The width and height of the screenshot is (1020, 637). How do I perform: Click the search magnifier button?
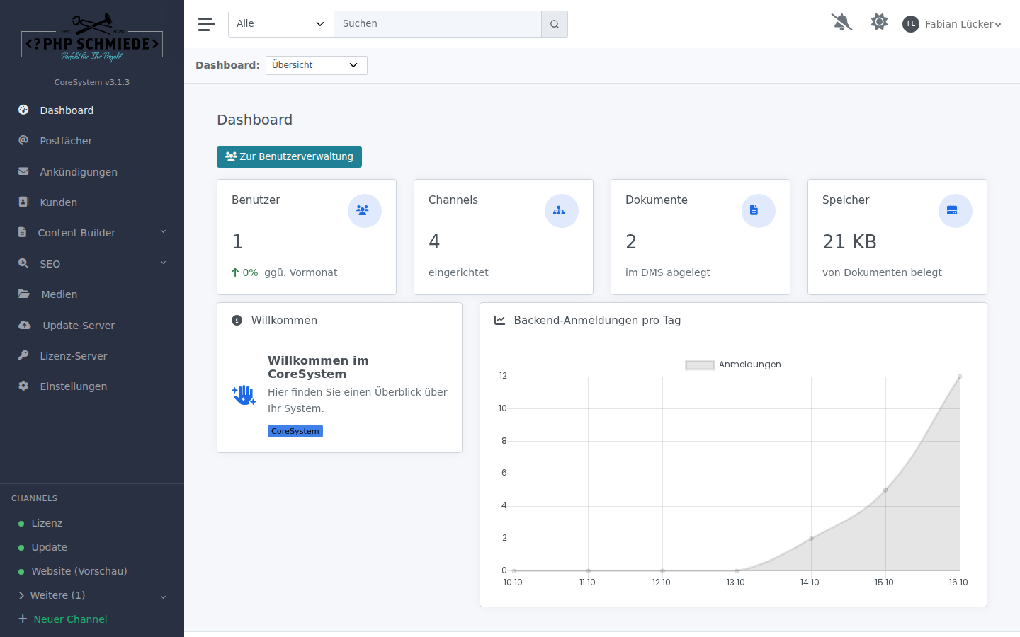pyautogui.click(x=555, y=24)
